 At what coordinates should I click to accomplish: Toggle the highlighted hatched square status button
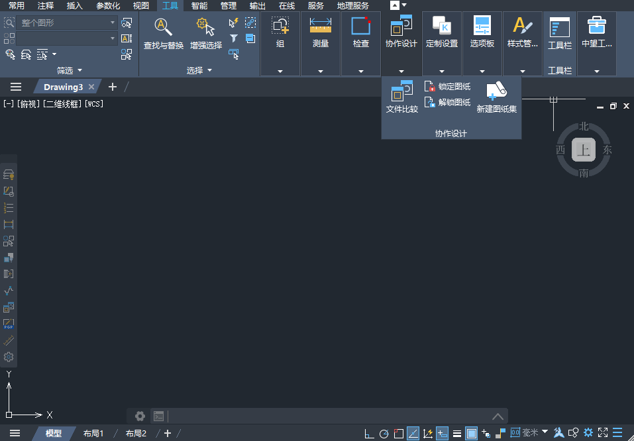[x=472, y=433]
